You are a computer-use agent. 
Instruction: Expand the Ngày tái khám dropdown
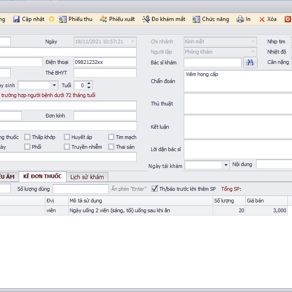click(226, 165)
